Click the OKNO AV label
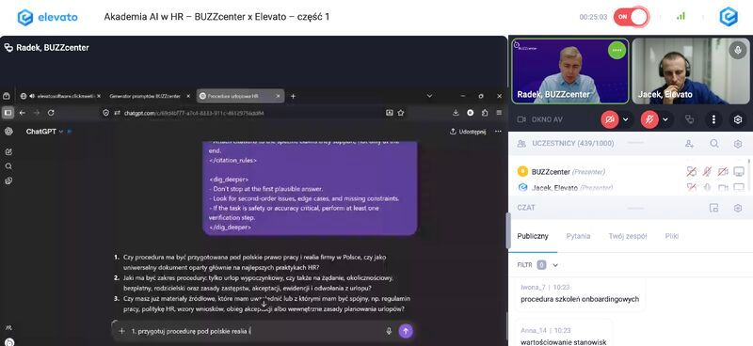Image resolution: width=753 pixels, height=346 pixels. click(547, 119)
